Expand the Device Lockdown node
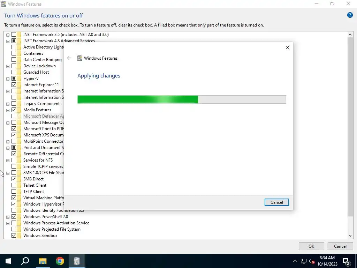Image resolution: width=357 pixels, height=268 pixels. (x=8, y=66)
